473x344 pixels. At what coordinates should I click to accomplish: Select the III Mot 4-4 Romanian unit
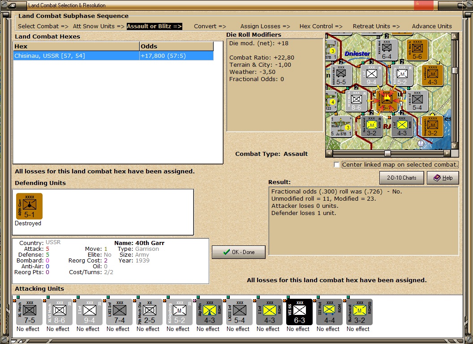(x=329, y=312)
